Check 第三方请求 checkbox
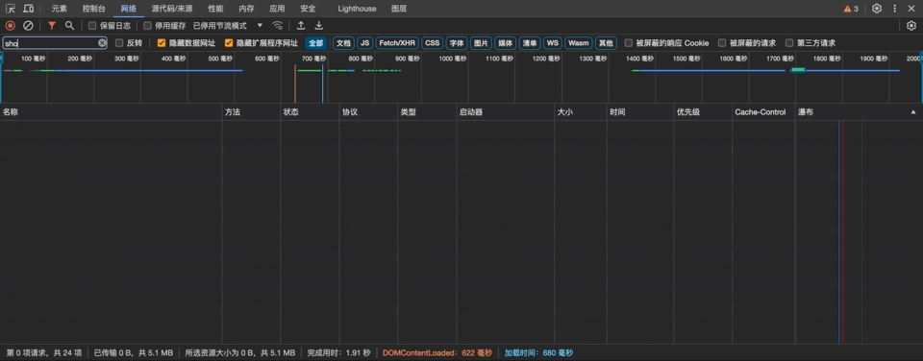923x361 pixels. tap(789, 43)
